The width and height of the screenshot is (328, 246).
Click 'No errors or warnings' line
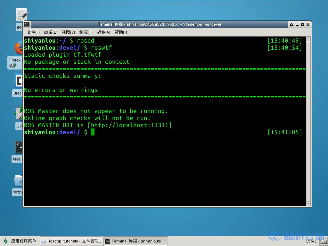61,90
